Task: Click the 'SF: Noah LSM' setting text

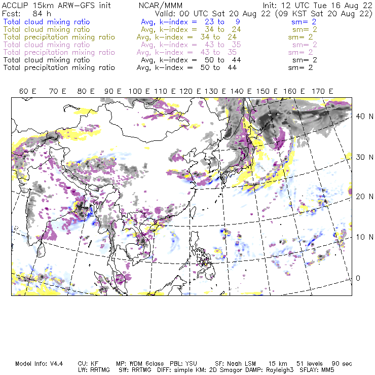Action: coord(235,364)
